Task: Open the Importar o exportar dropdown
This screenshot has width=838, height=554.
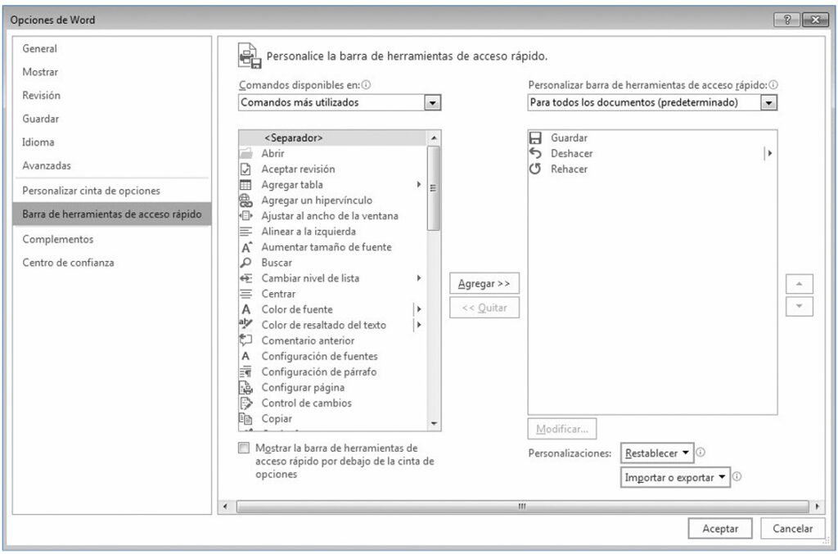Action: pyautogui.click(x=675, y=477)
